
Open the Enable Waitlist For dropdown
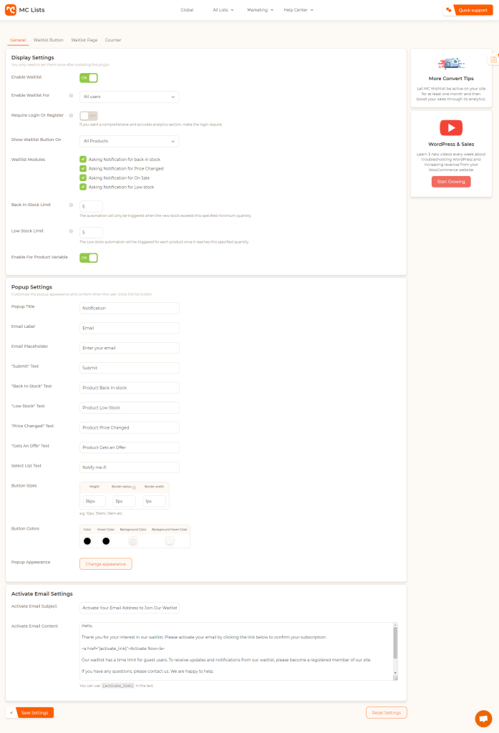129,97
